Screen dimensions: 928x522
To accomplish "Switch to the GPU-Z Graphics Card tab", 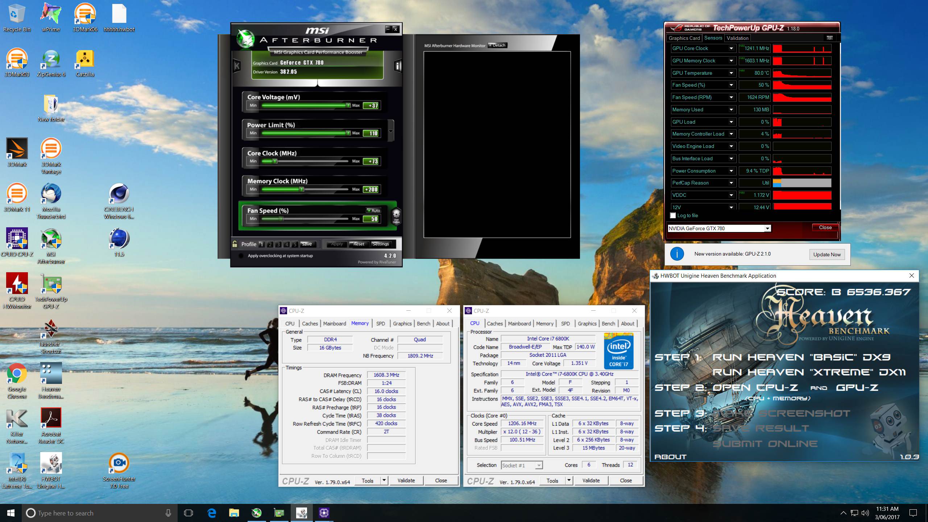I will tap(684, 38).
